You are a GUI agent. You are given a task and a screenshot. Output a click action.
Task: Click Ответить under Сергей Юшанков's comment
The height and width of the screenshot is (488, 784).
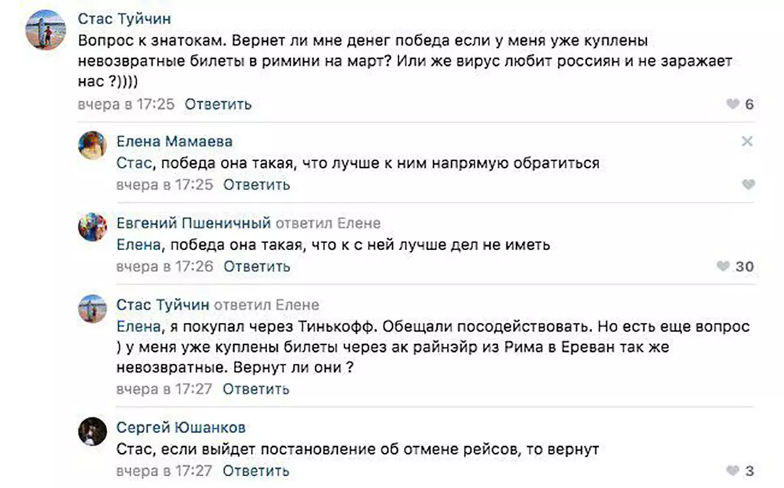click(256, 470)
